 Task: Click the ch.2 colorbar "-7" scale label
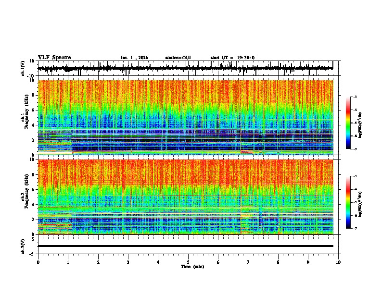pyautogui.click(x=355, y=228)
